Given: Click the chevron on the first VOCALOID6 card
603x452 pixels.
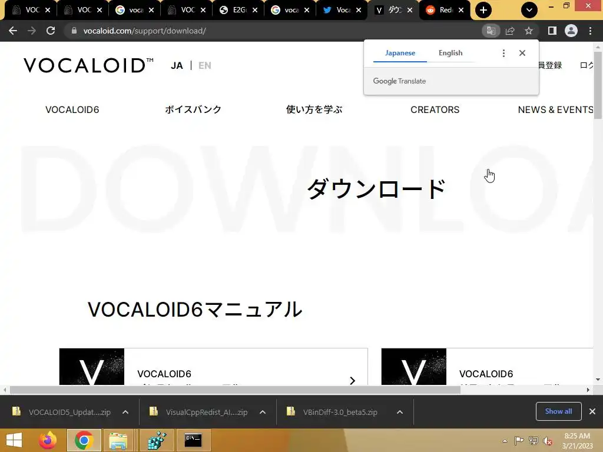Looking at the screenshot, I should point(353,381).
